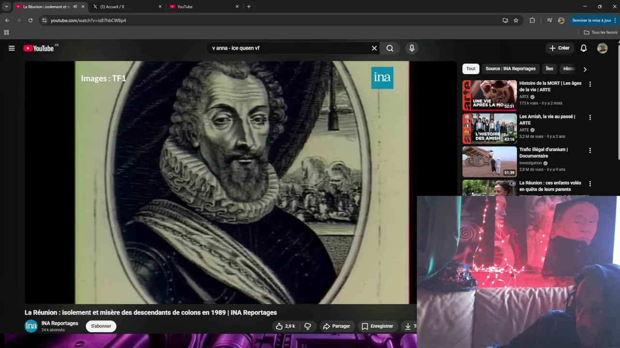The image size is (620, 348).
Task: Open media controls icon in toolbar
Action: (x=549, y=20)
